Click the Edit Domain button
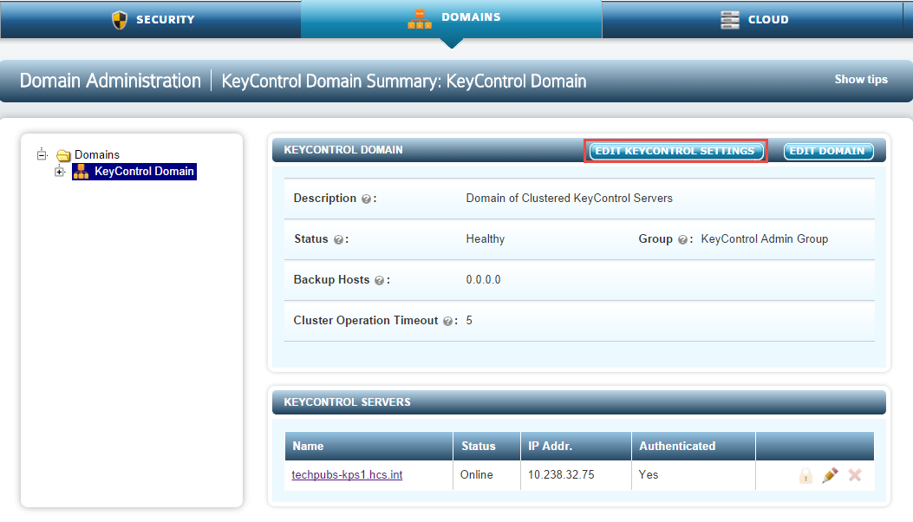Viewport: 913px width, 522px height. (x=828, y=151)
